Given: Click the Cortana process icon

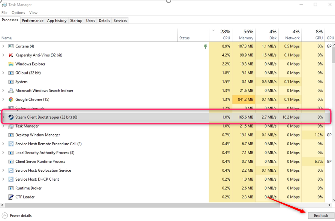Looking at the screenshot, I should [11, 46].
